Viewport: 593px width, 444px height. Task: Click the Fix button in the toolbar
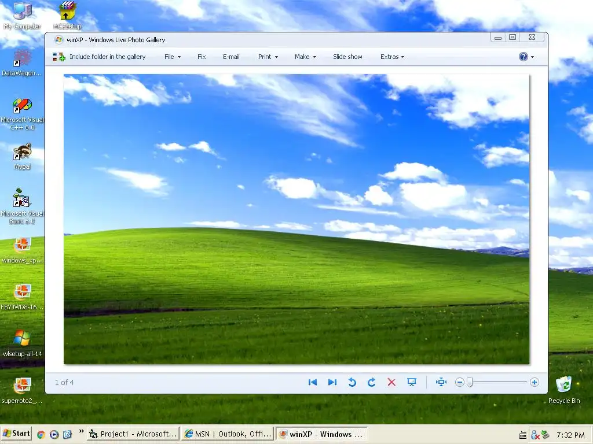pos(202,57)
